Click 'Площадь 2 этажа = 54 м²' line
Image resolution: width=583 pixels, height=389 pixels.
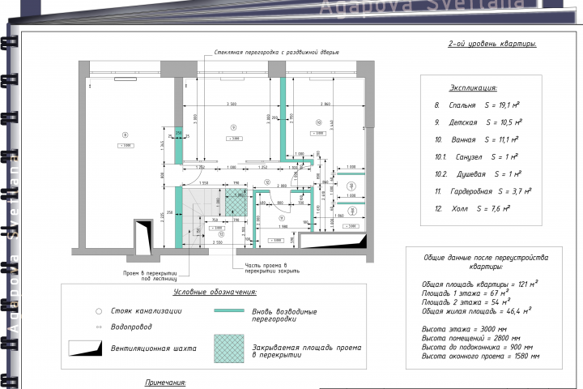pos(466,302)
